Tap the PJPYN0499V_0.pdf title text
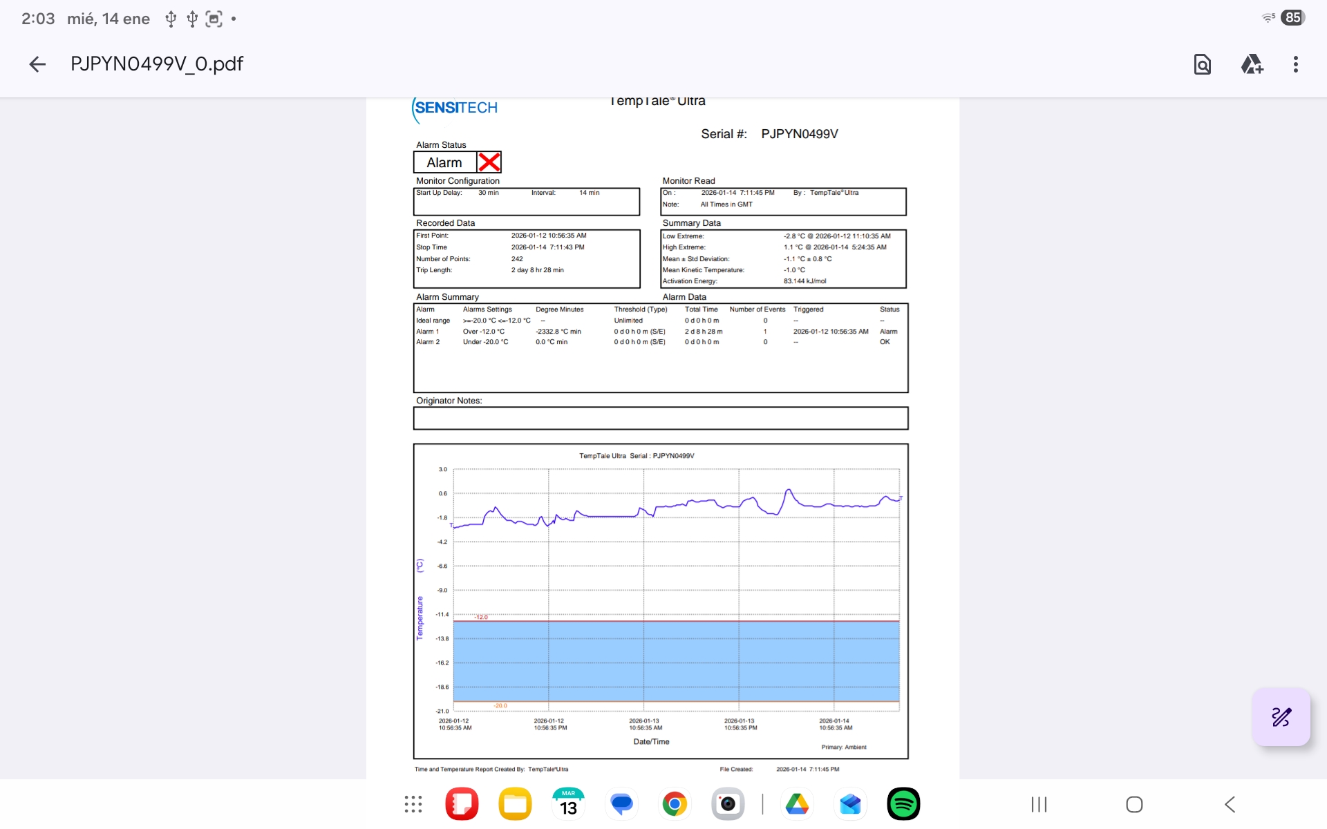The height and width of the screenshot is (829, 1327). click(157, 64)
